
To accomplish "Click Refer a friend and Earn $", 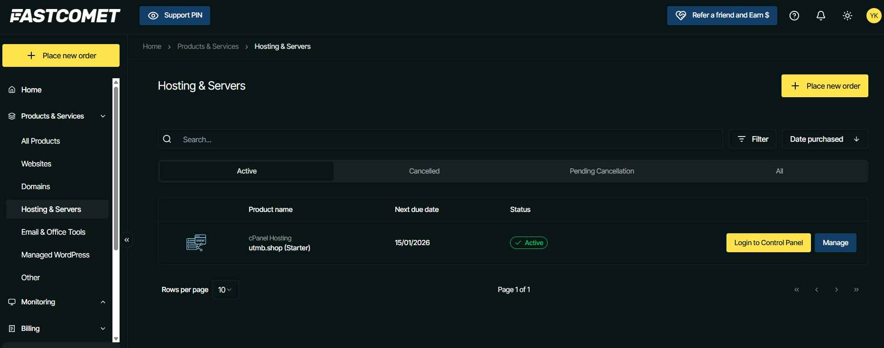I will 722,16.
